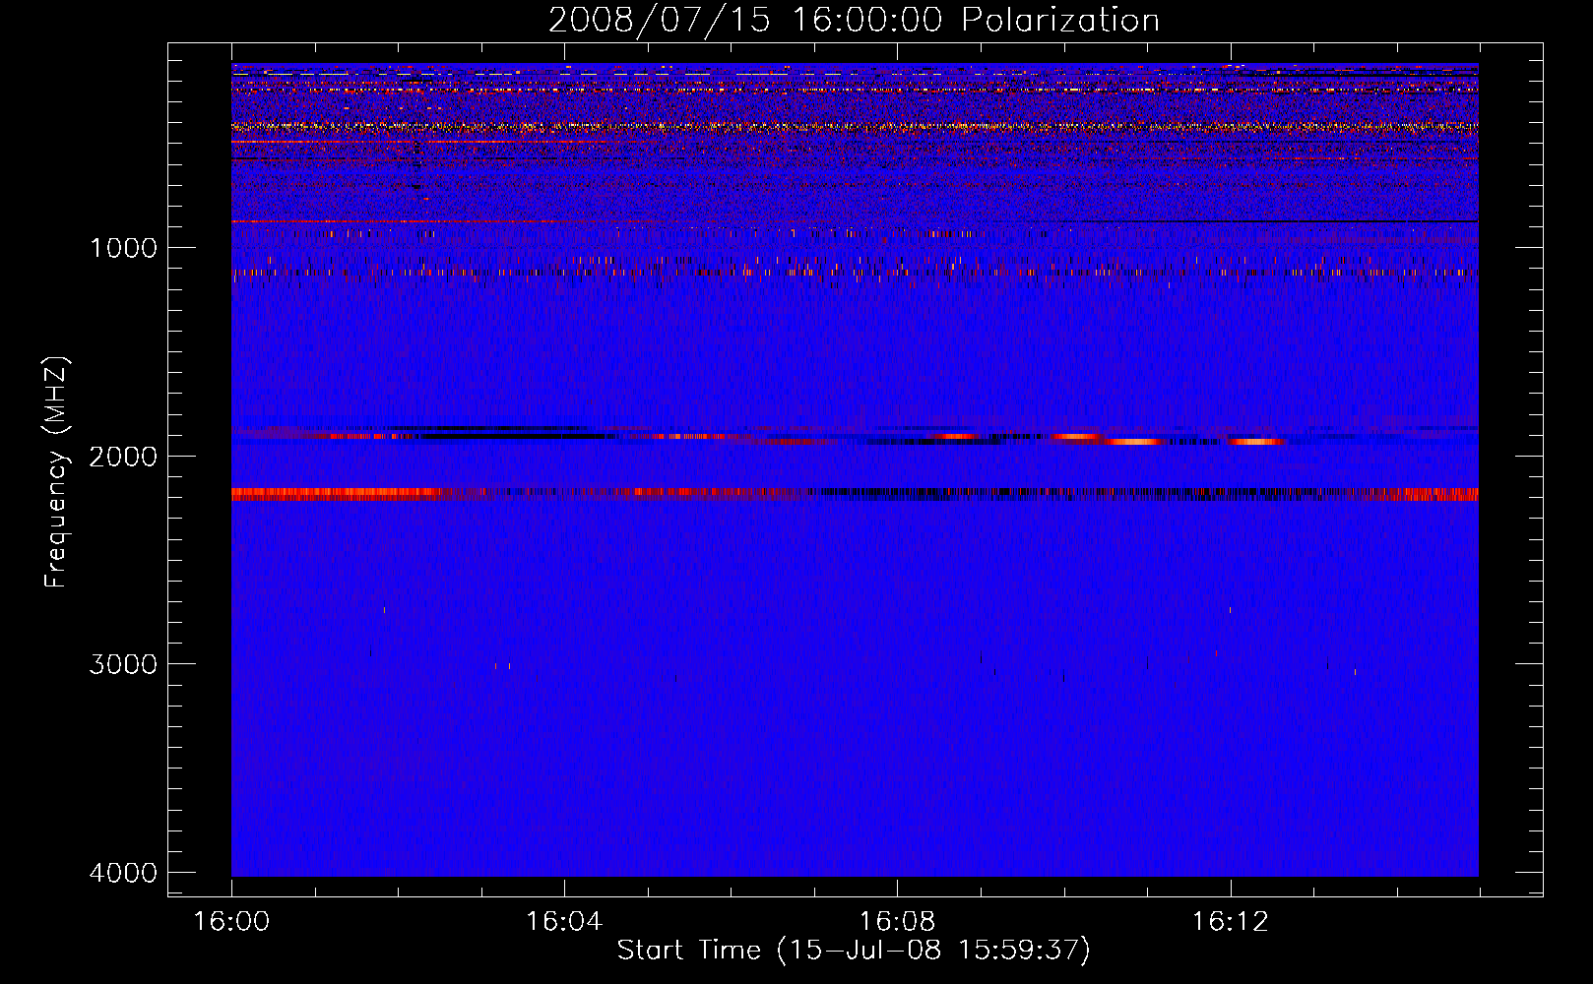Screen dimensions: 1593x984
Task: Click the 3000 frequency tick label
Action: point(123,664)
